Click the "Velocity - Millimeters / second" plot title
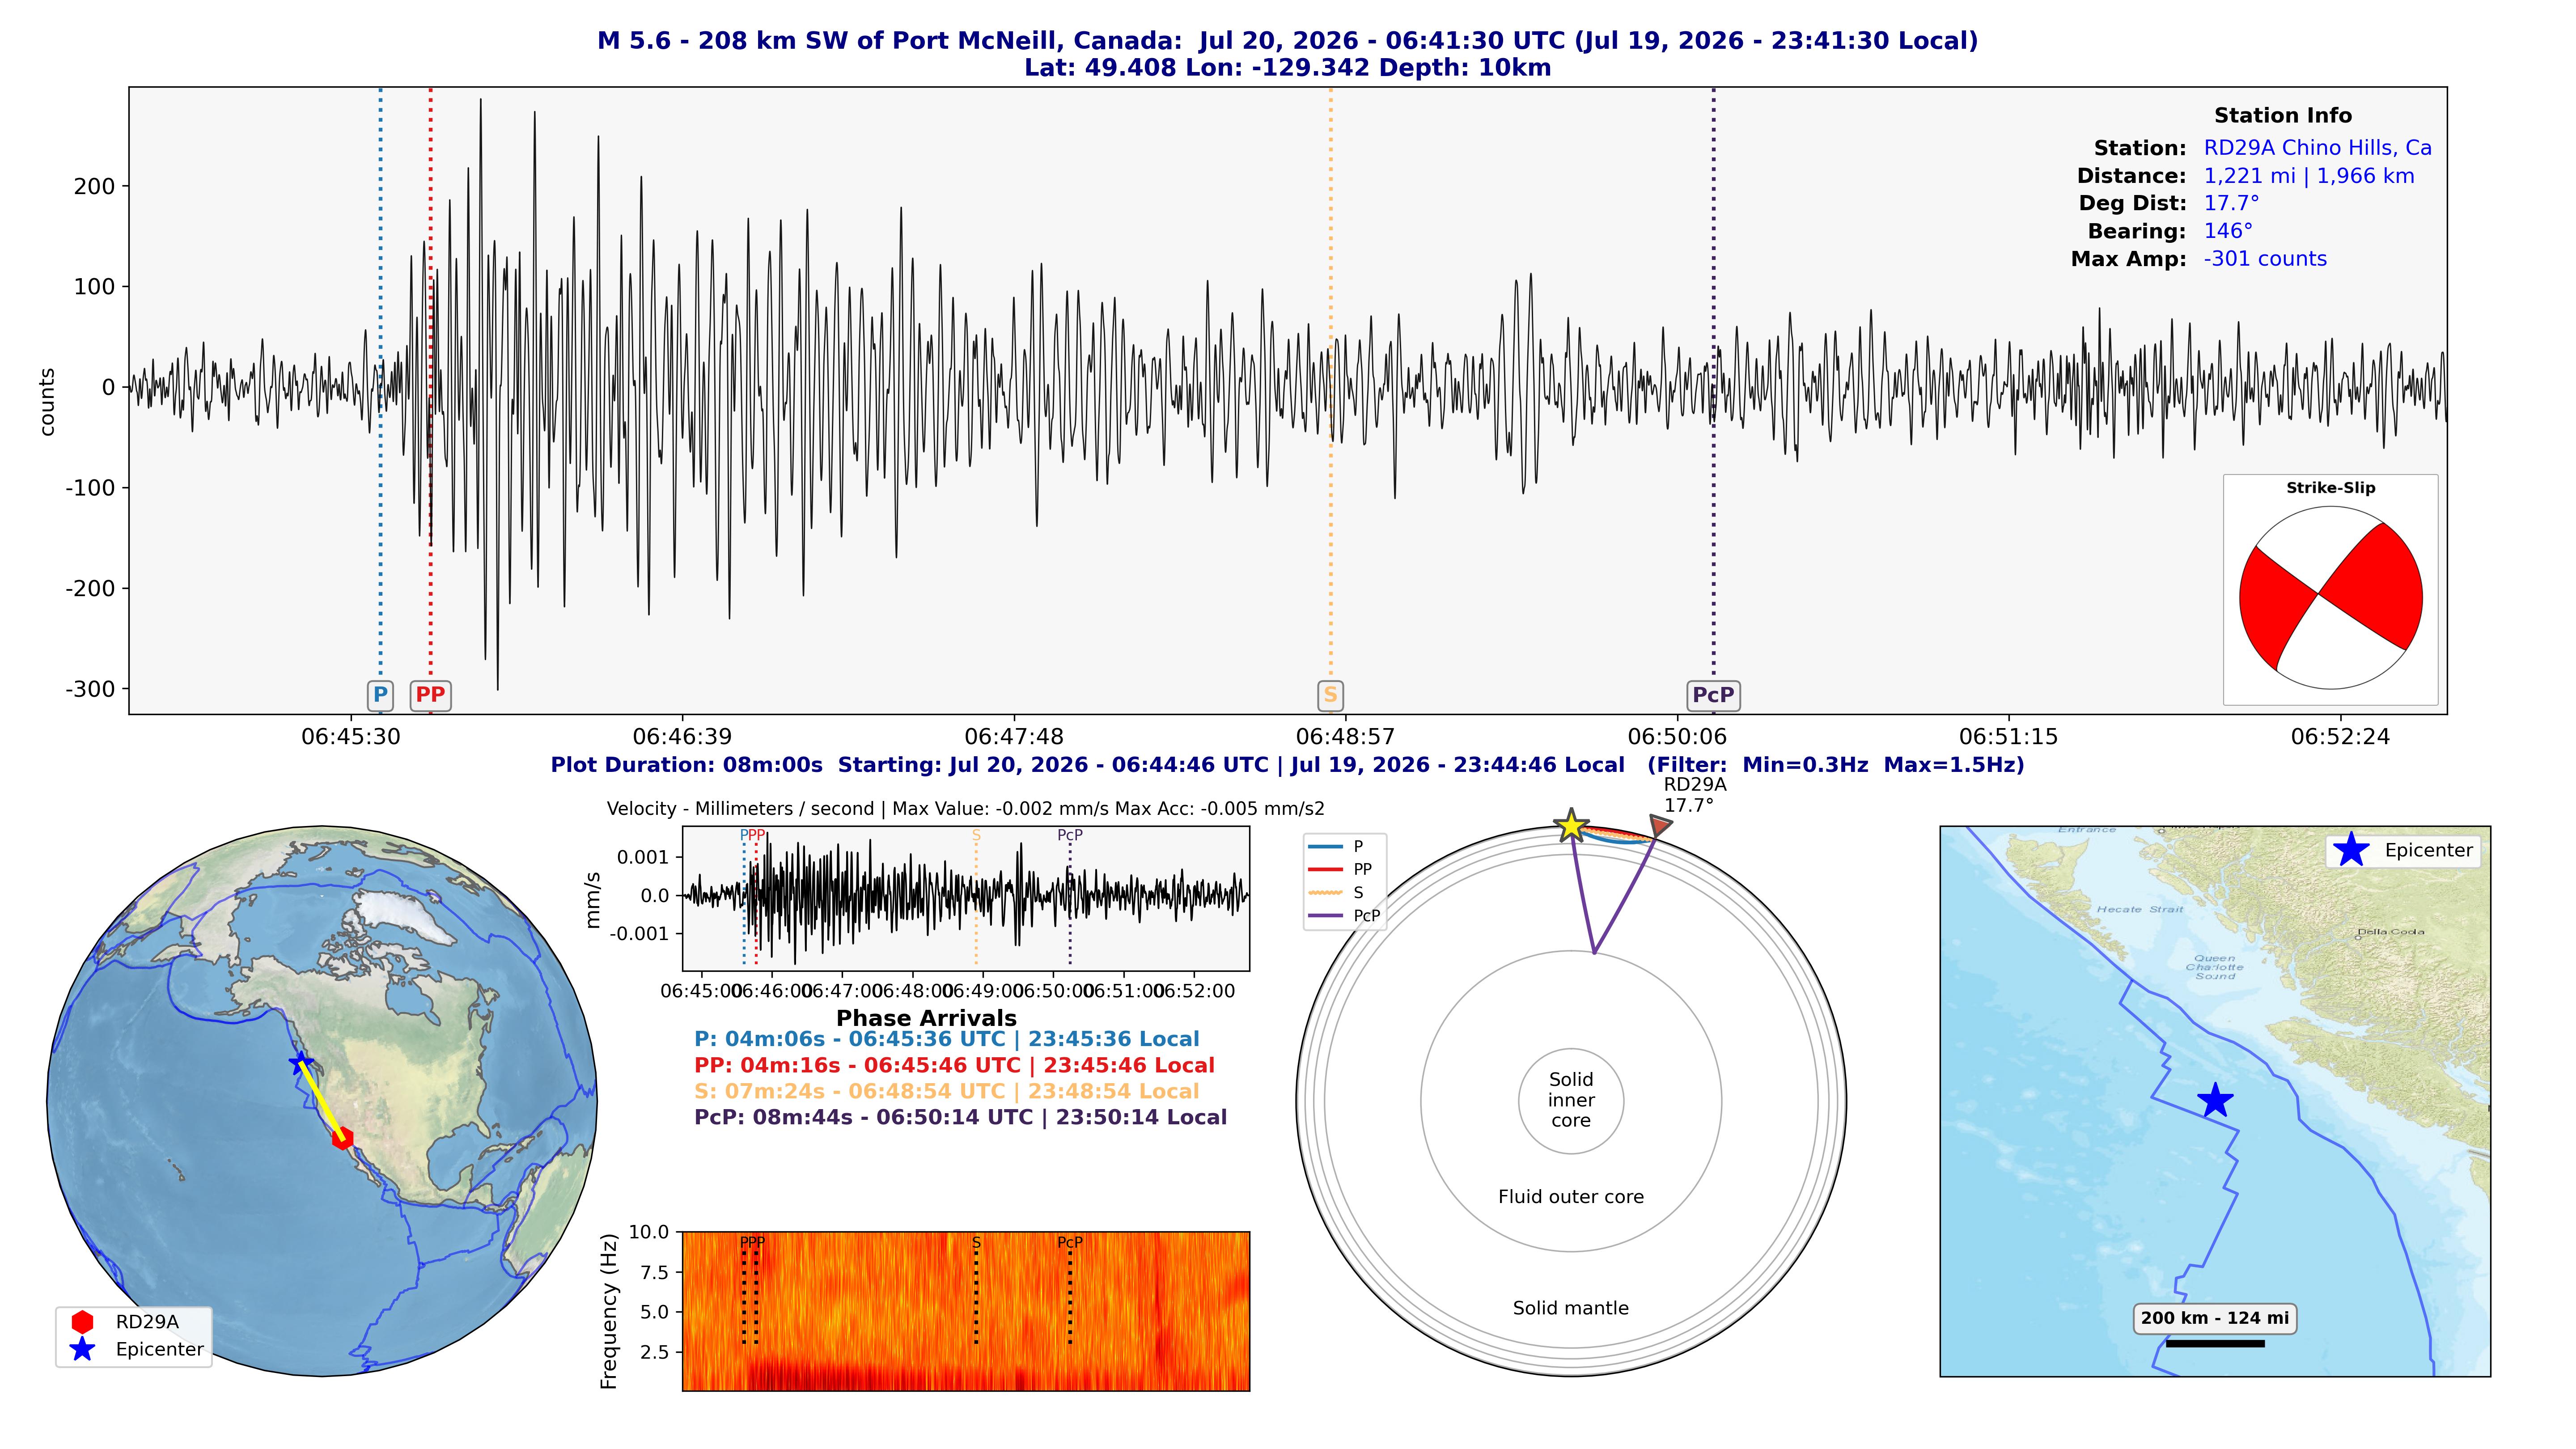The height and width of the screenshot is (1449, 2576). [966, 808]
